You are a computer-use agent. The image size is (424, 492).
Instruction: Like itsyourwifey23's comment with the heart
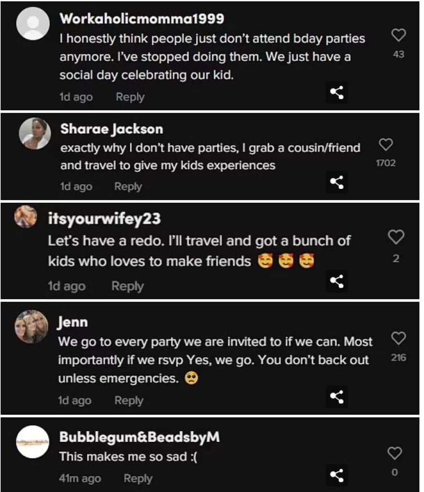click(396, 237)
